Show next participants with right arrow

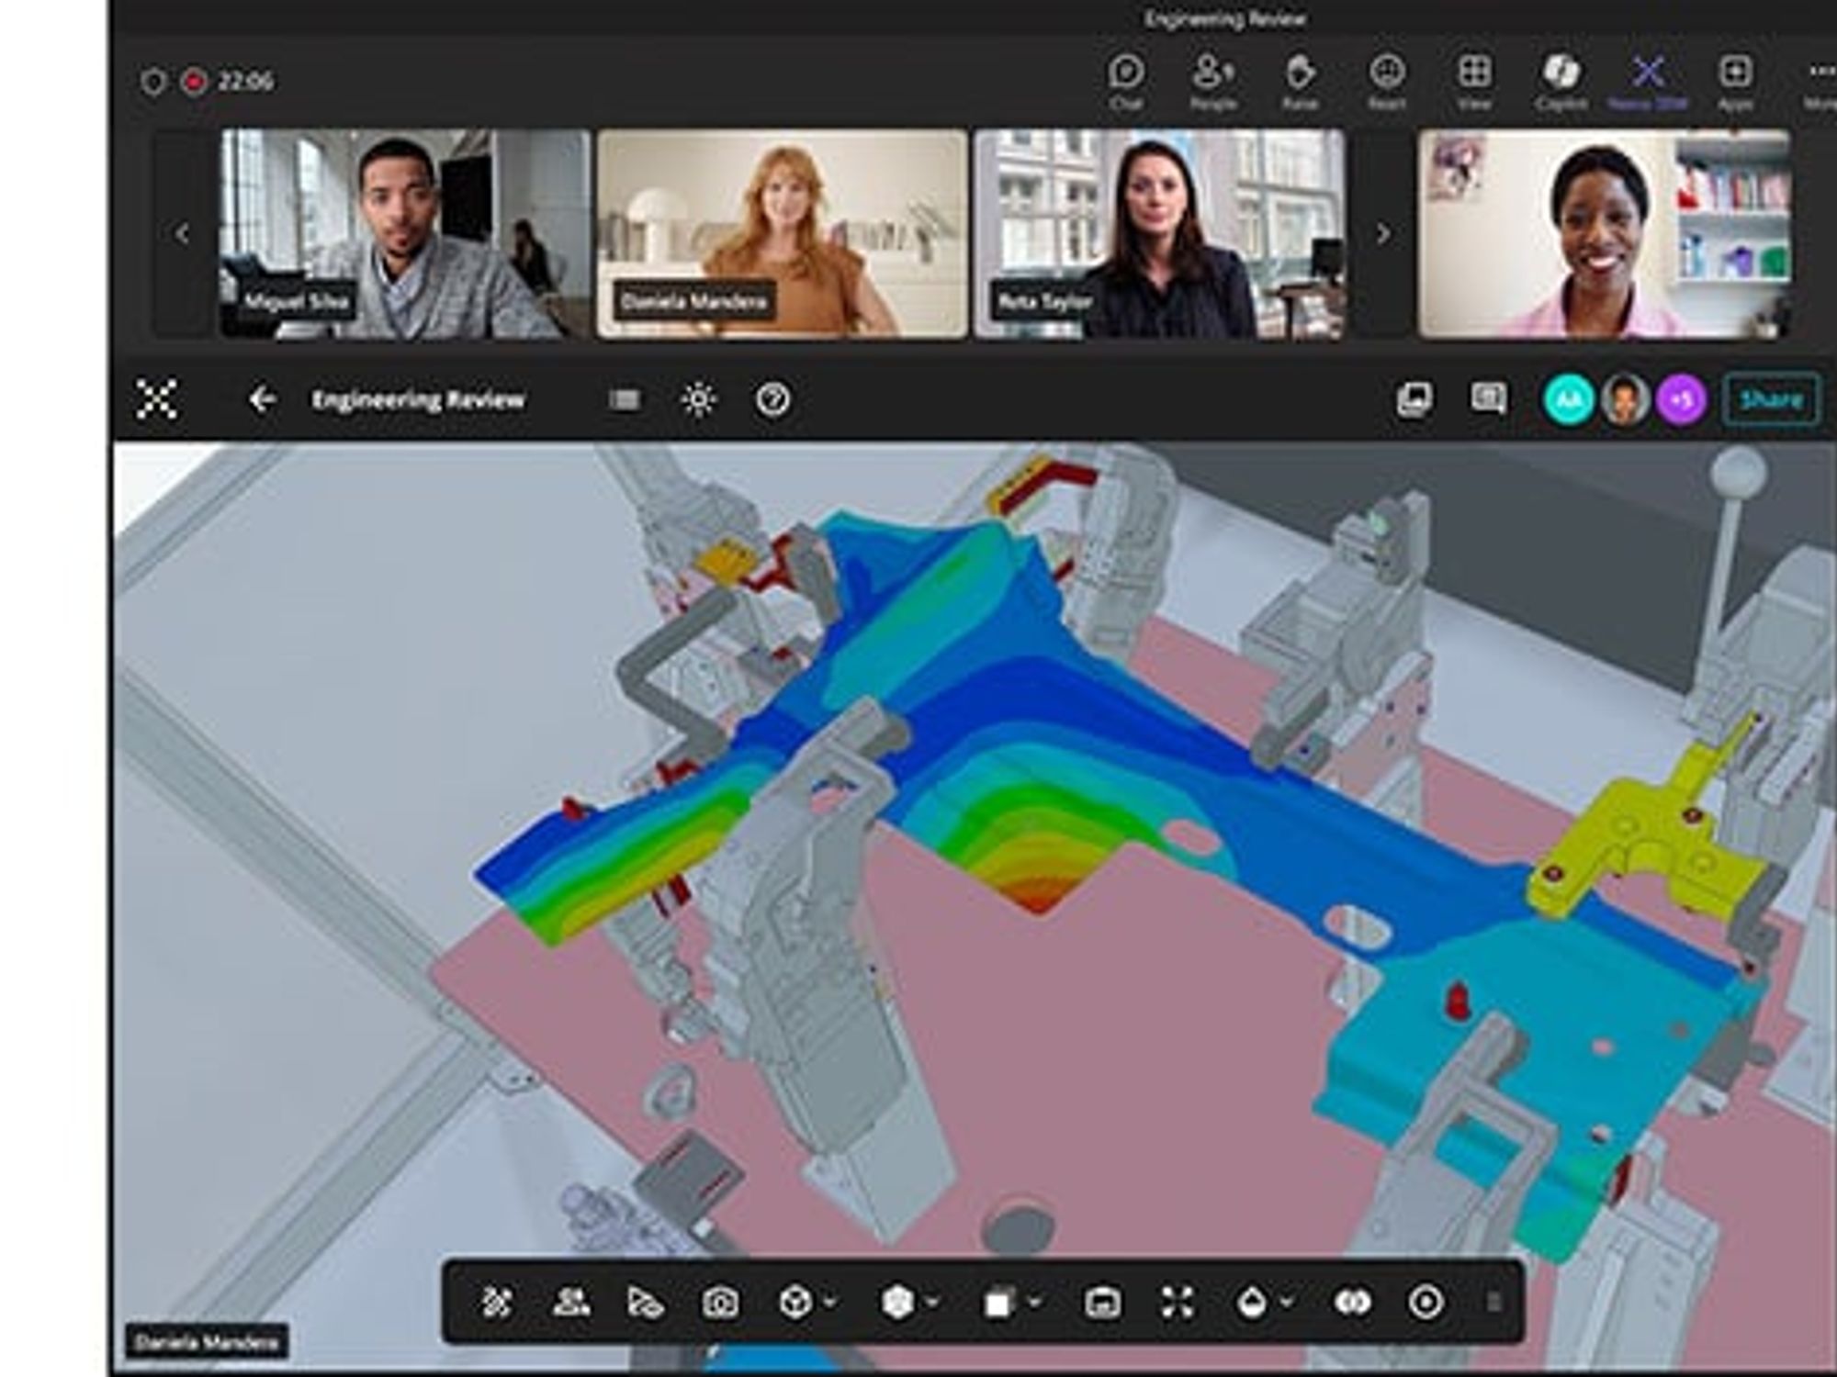(x=1383, y=234)
